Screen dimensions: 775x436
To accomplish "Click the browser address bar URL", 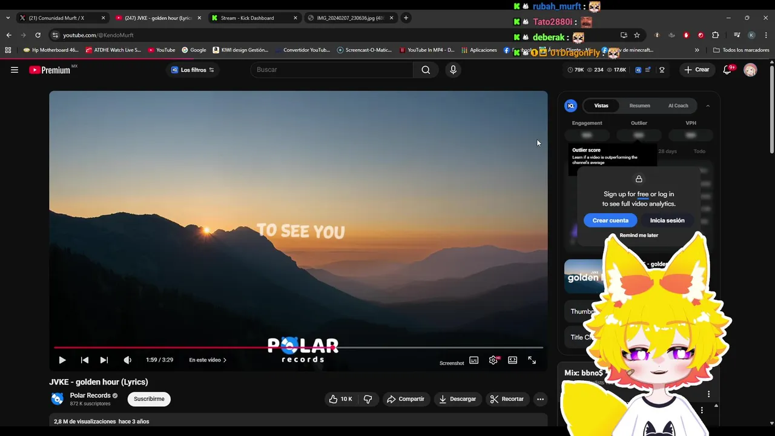I will tap(98, 35).
